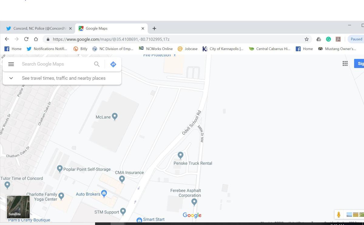This screenshot has width=364, height=225.
Task: Open the NCWorks Online bookmark
Action: 156,49
